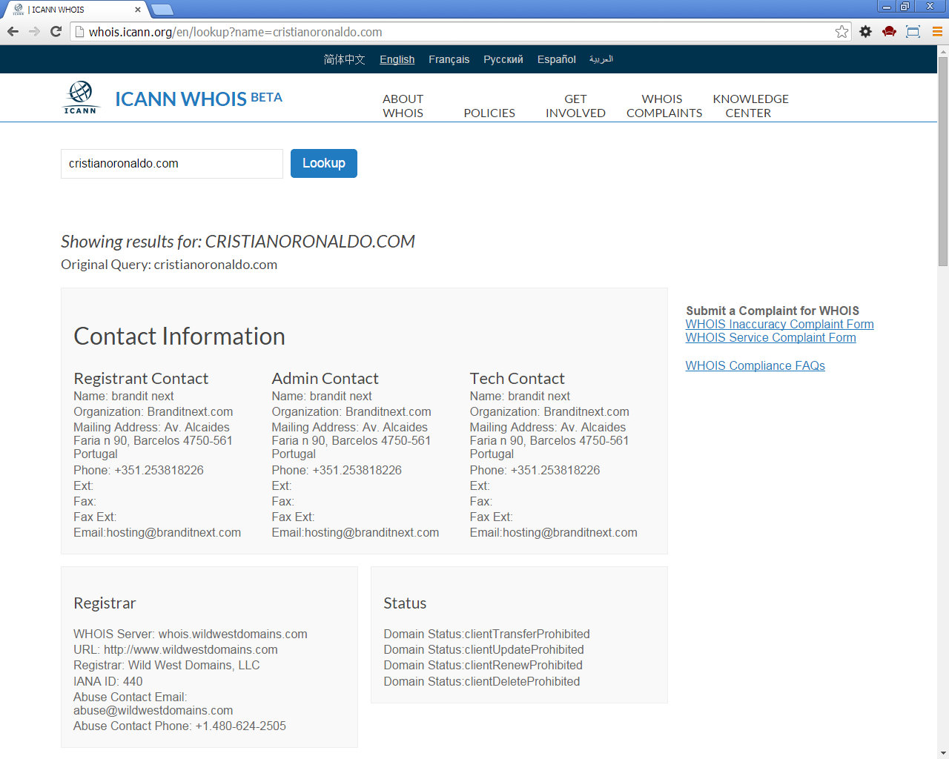The width and height of the screenshot is (949, 759).
Task: Click scrollbar down arrow
Action: click(x=943, y=752)
